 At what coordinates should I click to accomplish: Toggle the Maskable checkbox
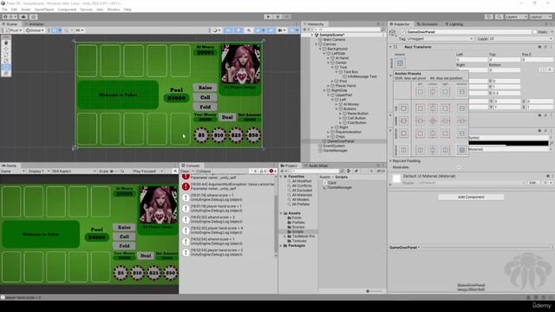click(459, 167)
